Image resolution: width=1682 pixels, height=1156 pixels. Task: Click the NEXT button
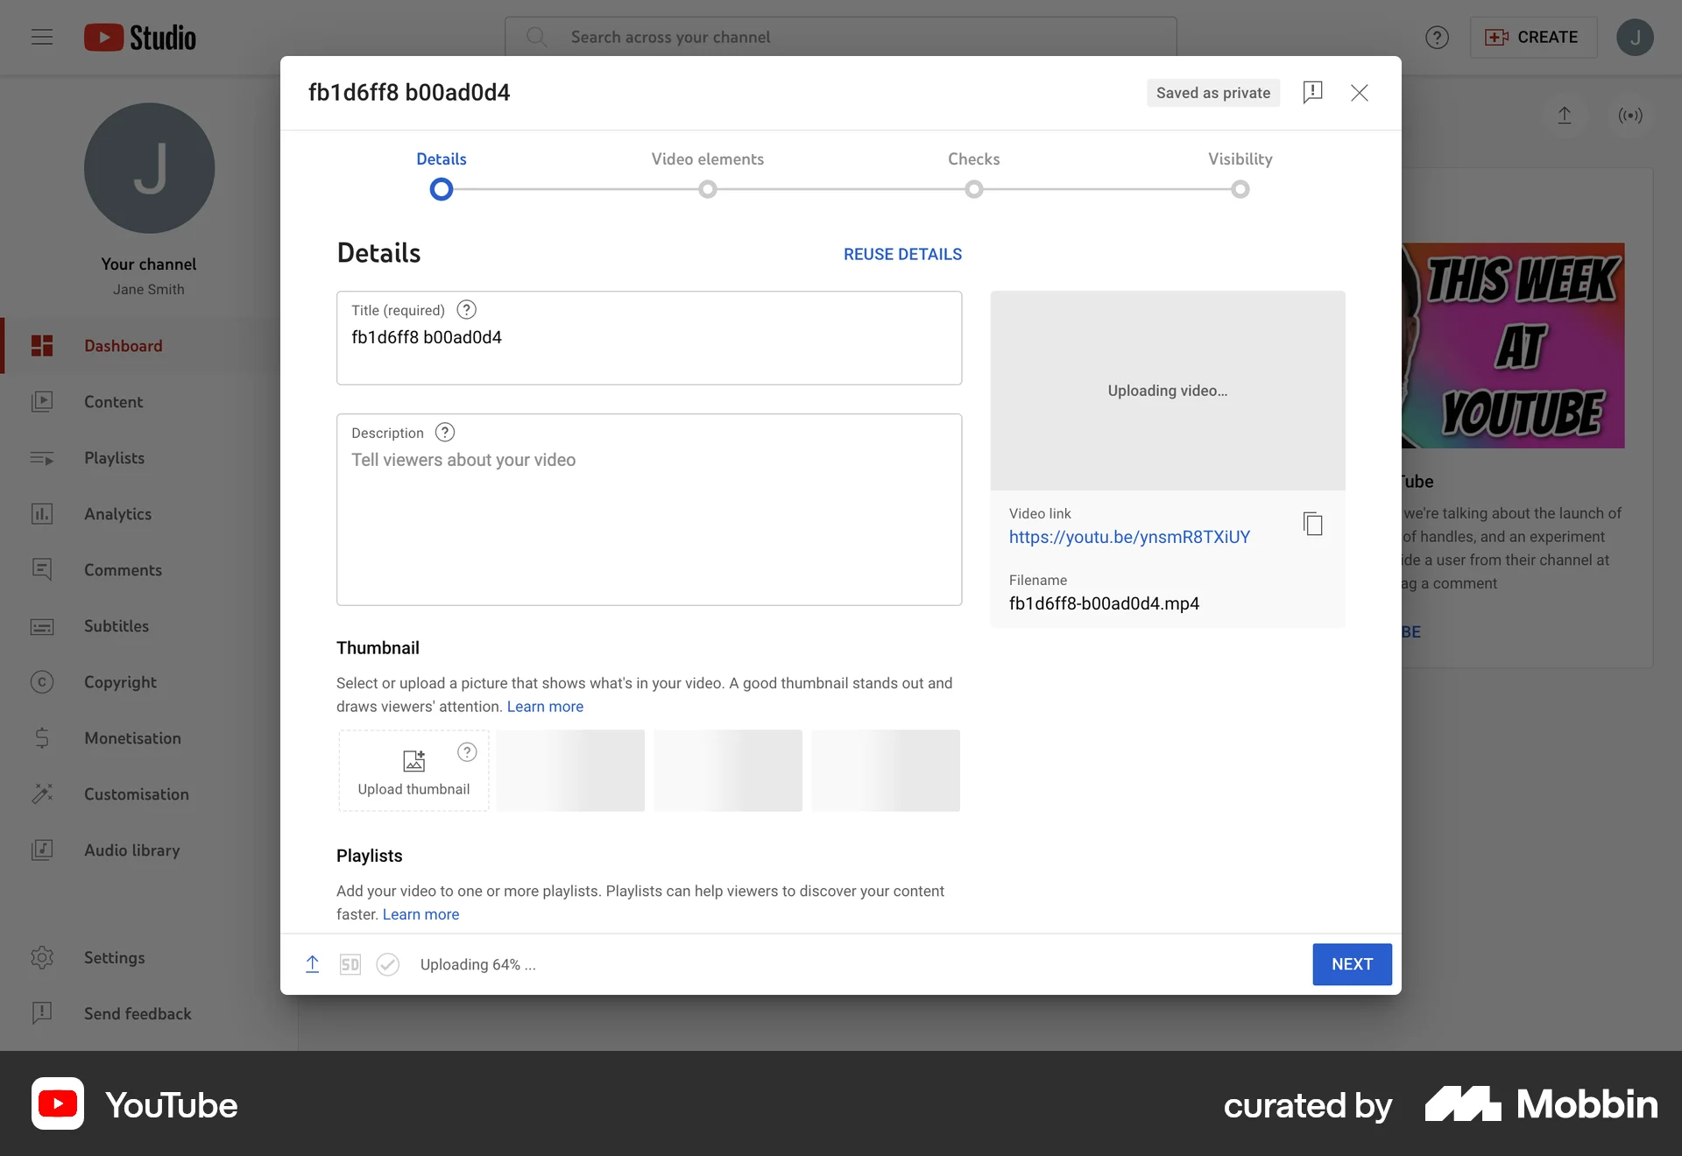[1352, 964]
